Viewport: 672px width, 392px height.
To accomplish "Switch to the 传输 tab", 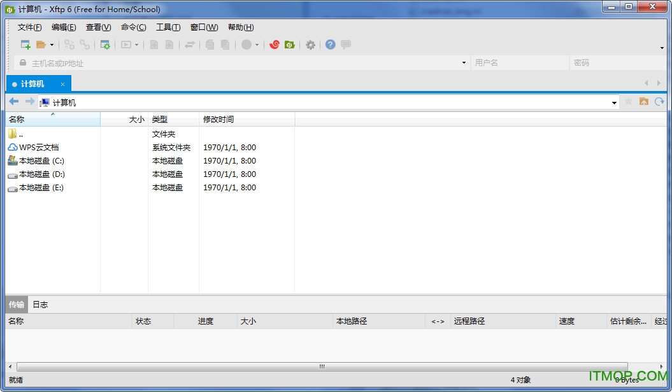I will (x=17, y=304).
